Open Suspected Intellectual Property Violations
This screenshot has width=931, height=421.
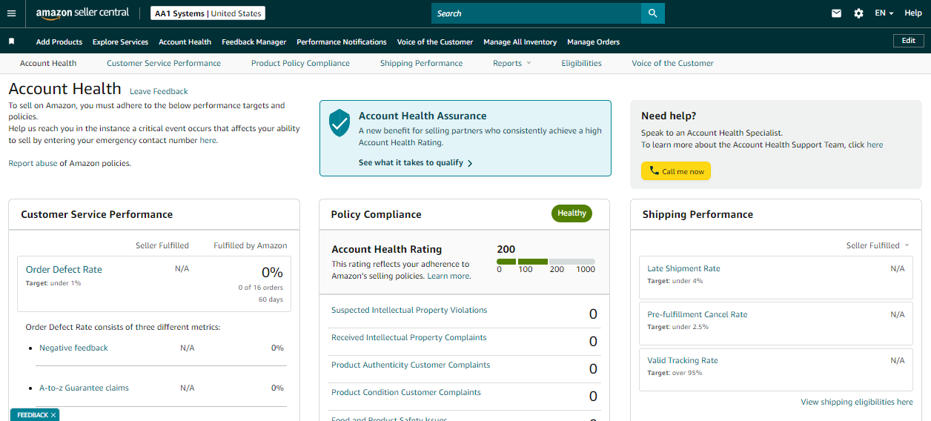coord(409,310)
